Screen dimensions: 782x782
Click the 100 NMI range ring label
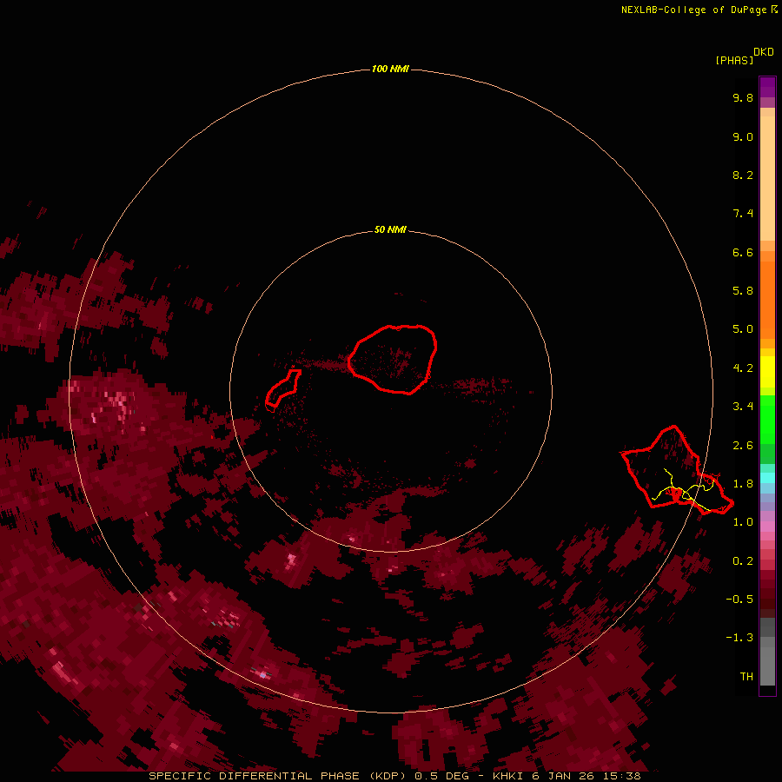390,69
